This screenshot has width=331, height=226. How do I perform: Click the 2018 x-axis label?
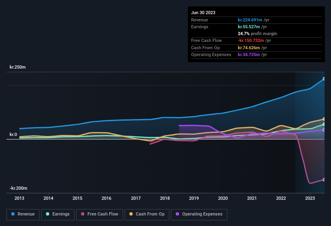click(165, 198)
